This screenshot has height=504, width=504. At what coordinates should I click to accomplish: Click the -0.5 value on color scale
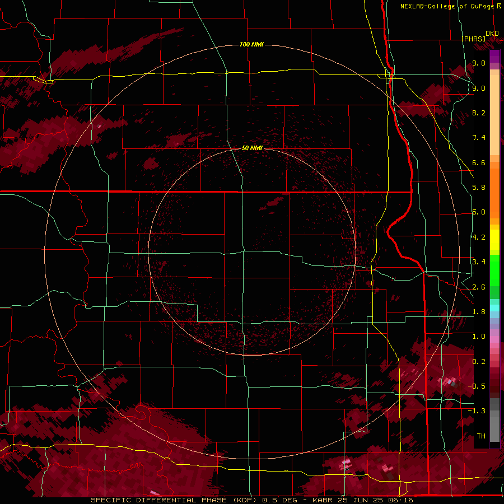click(x=477, y=386)
